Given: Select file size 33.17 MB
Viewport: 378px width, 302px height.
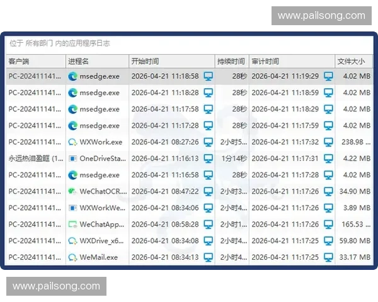Looking at the screenshot, I should (355, 257).
